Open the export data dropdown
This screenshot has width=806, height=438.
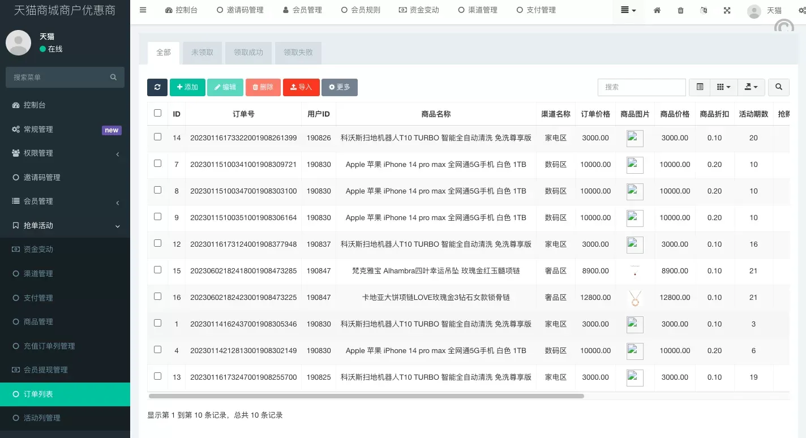click(x=751, y=87)
